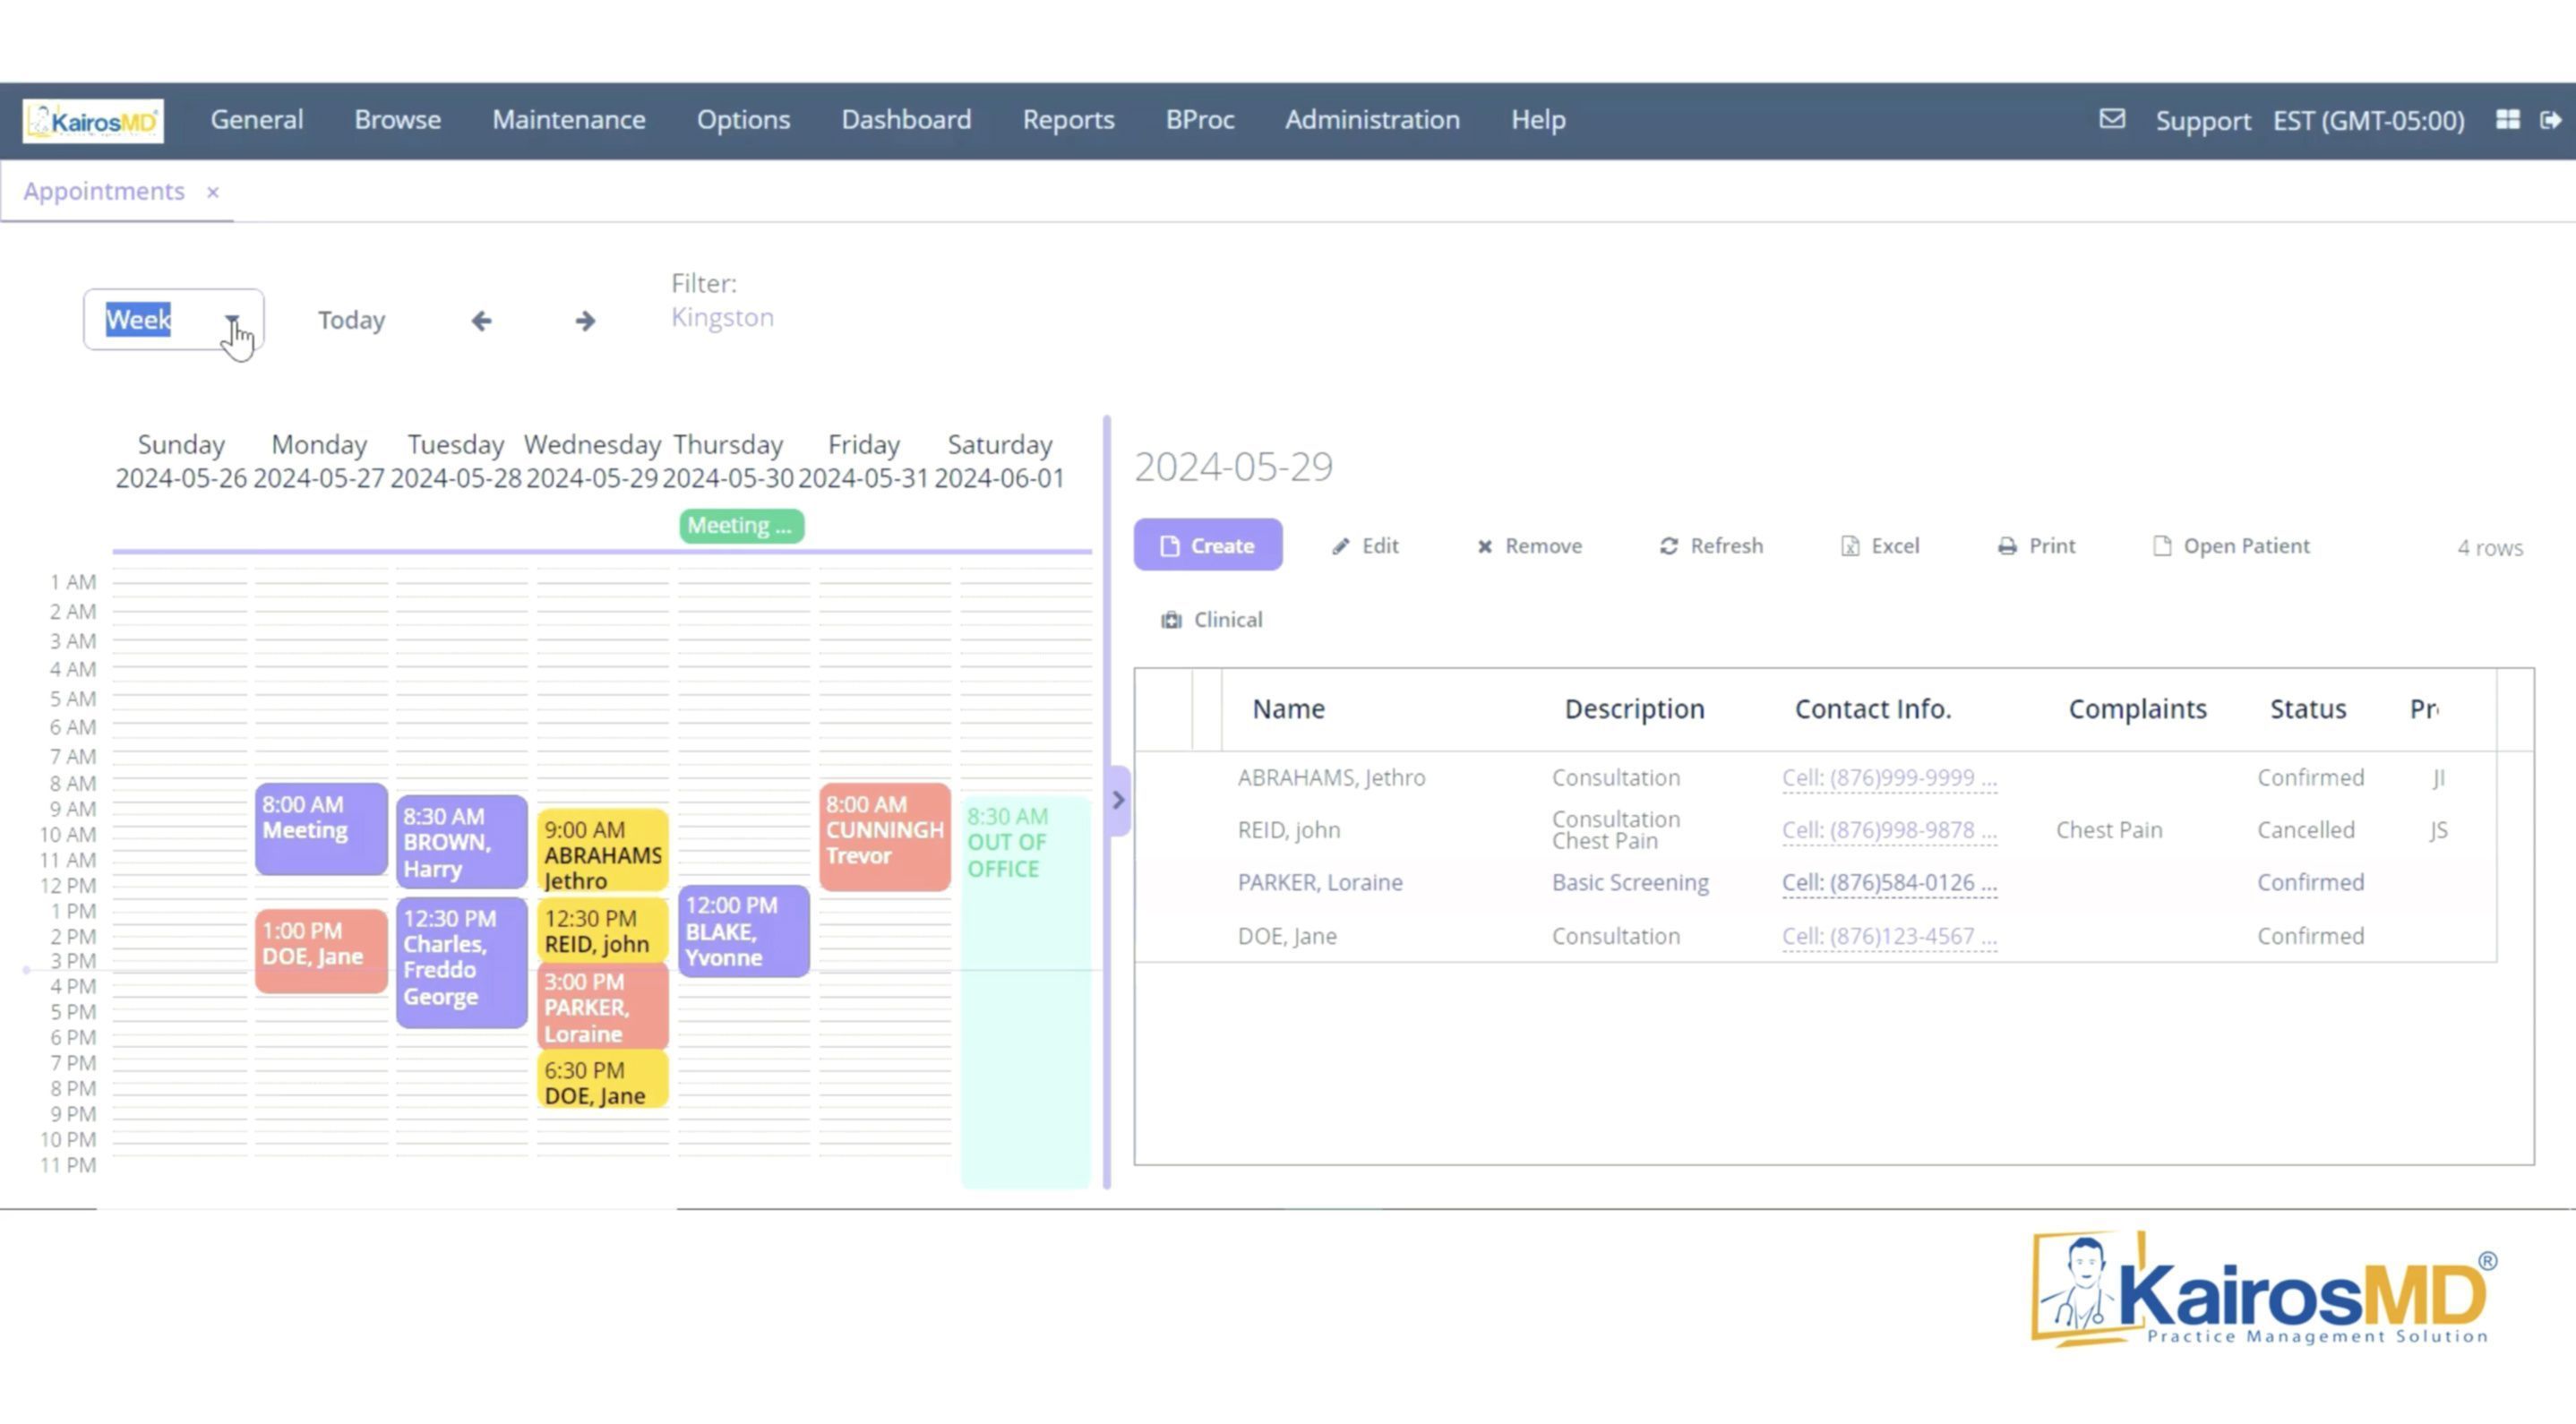Open the Reports menu

[1067, 120]
